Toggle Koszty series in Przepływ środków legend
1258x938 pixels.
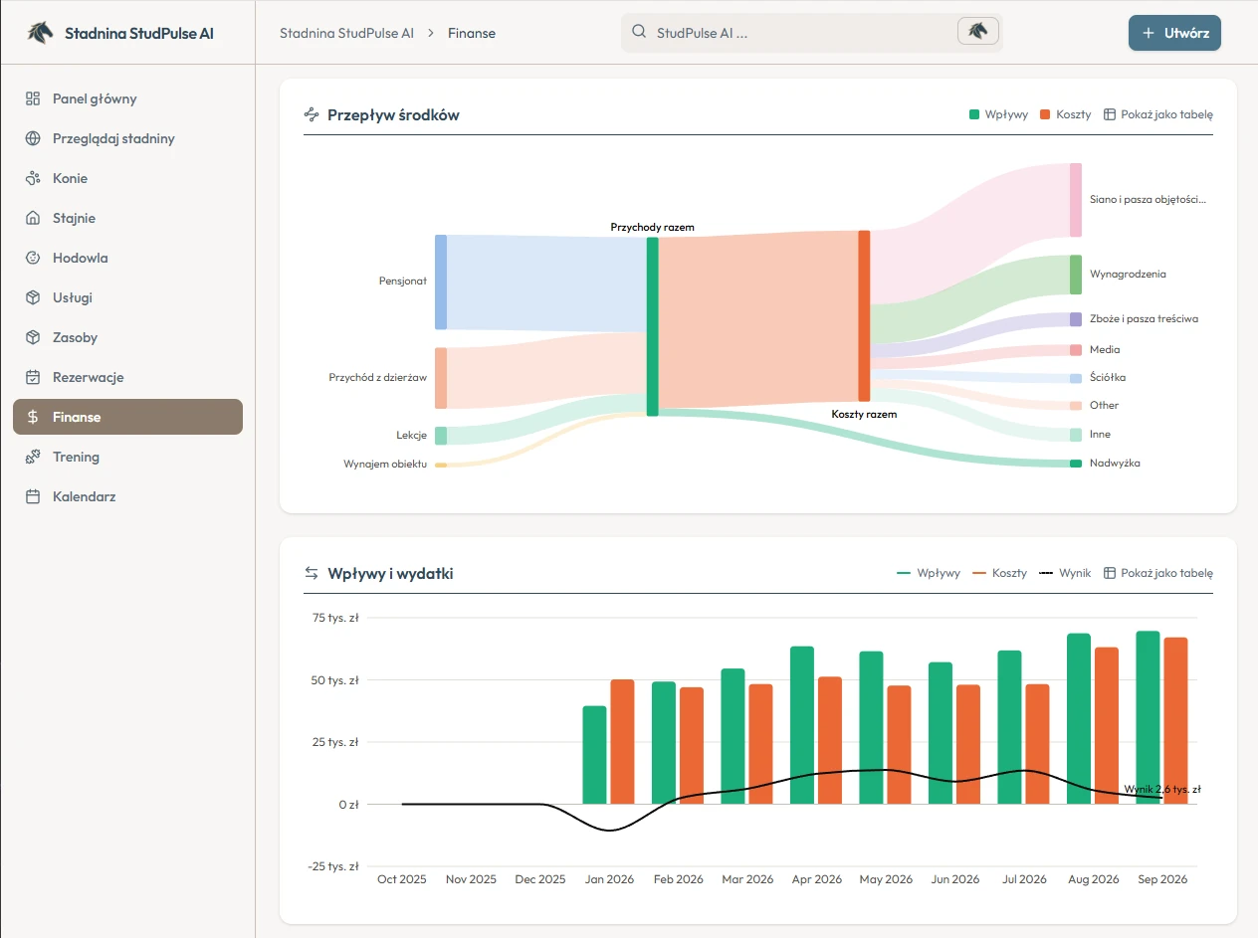(1065, 114)
